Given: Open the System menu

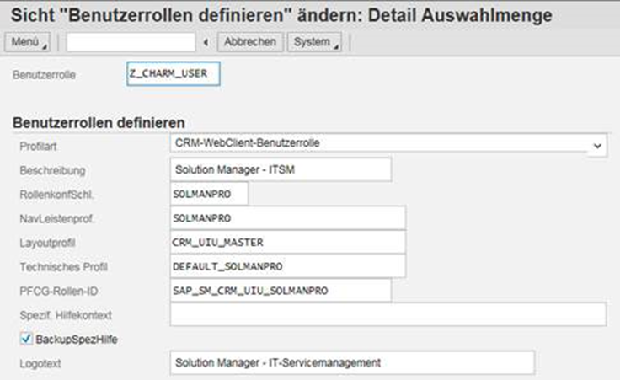Looking at the screenshot, I should click(x=316, y=42).
